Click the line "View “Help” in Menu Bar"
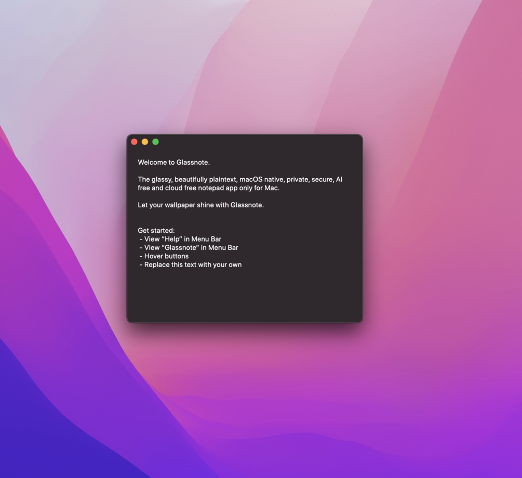The height and width of the screenshot is (478, 522). click(x=180, y=239)
